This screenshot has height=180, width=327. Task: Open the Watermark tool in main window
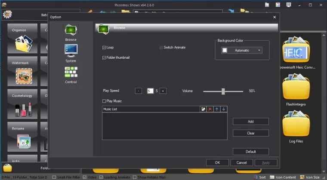pos(22,71)
